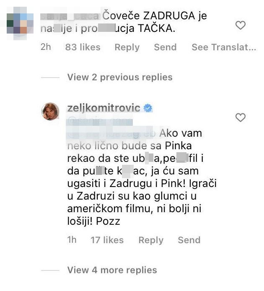Click the second blurred @mention before Ako vam

[112, 134]
